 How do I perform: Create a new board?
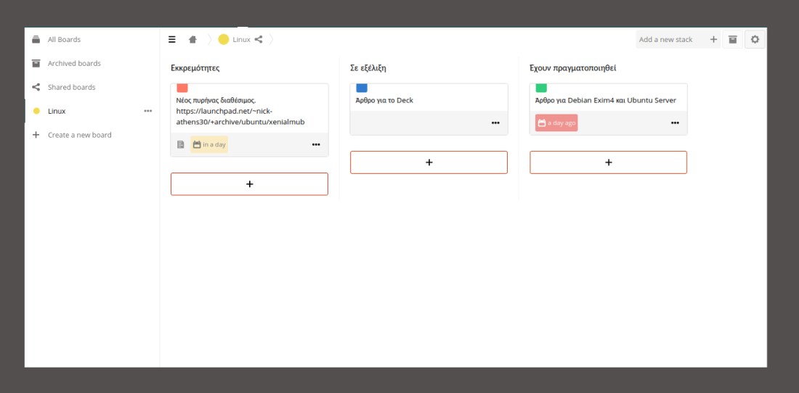click(79, 135)
